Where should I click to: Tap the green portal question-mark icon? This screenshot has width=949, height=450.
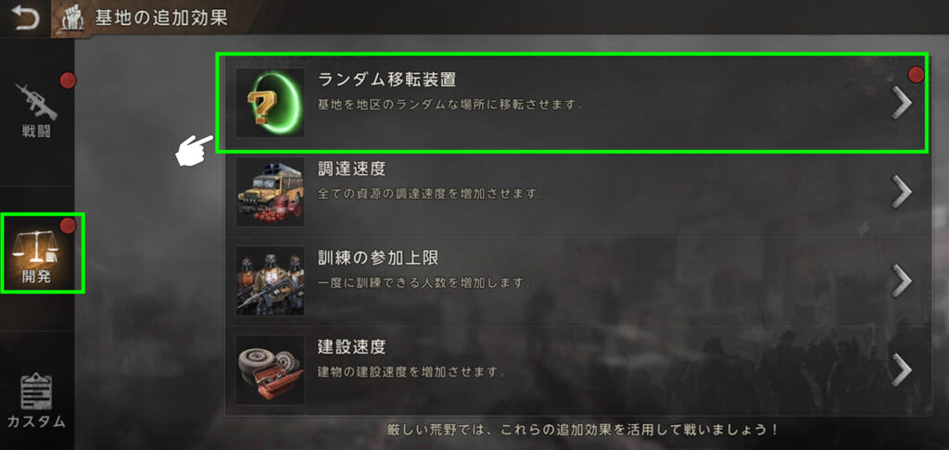(270, 102)
